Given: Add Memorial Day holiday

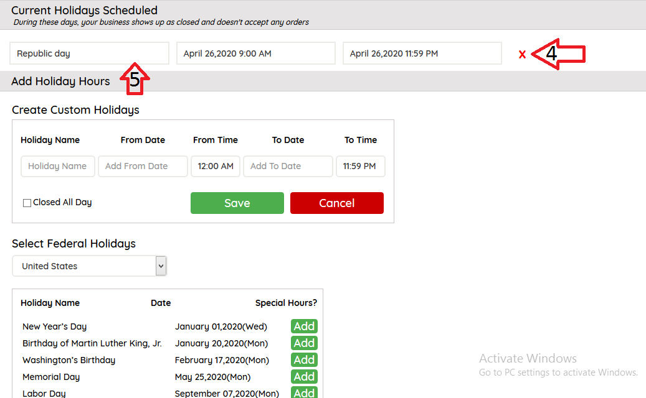Looking at the screenshot, I should tap(304, 377).
